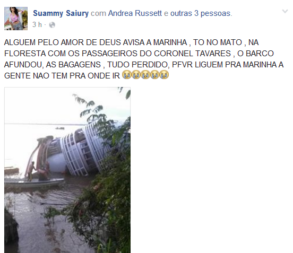Open the Suammy Saiury profile name link
The width and height of the screenshot is (293, 253).
(x=61, y=13)
